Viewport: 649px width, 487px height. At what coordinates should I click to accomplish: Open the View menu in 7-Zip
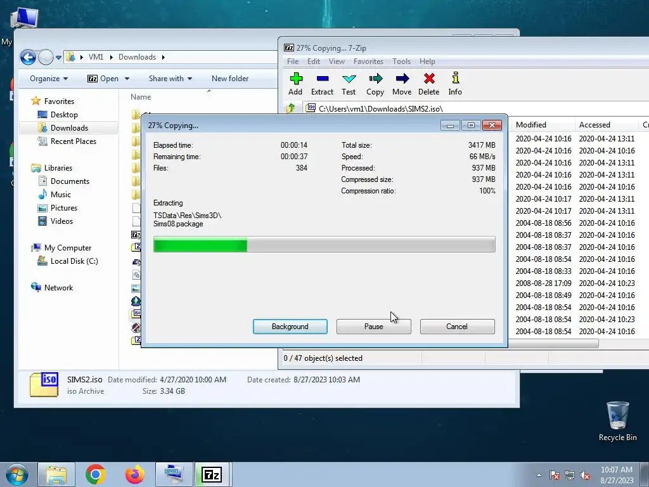pos(337,62)
